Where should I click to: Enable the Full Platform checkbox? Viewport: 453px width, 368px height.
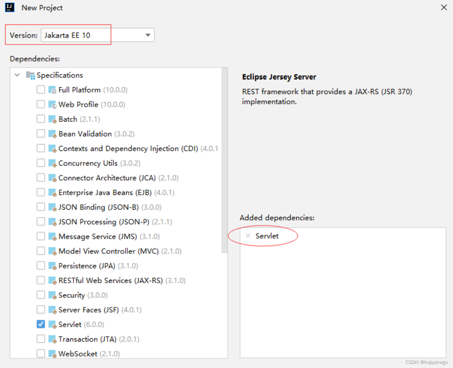pyautogui.click(x=41, y=90)
